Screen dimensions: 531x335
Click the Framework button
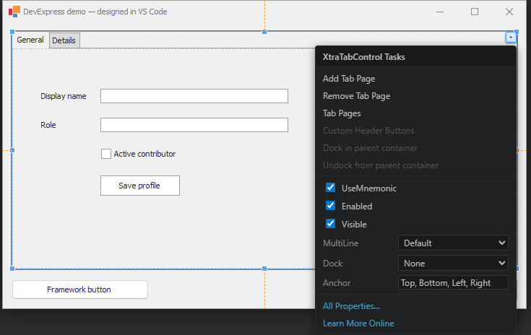pos(80,290)
